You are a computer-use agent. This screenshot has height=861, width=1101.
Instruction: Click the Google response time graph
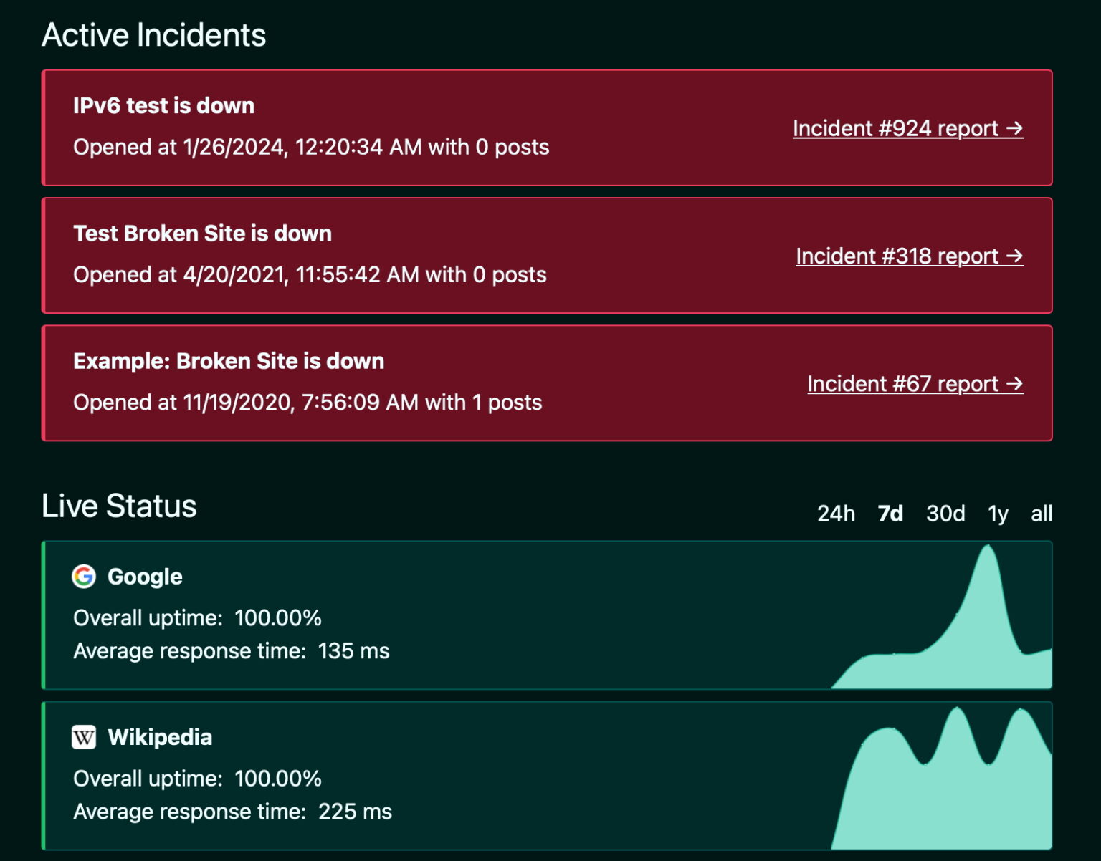click(x=961, y=645)
